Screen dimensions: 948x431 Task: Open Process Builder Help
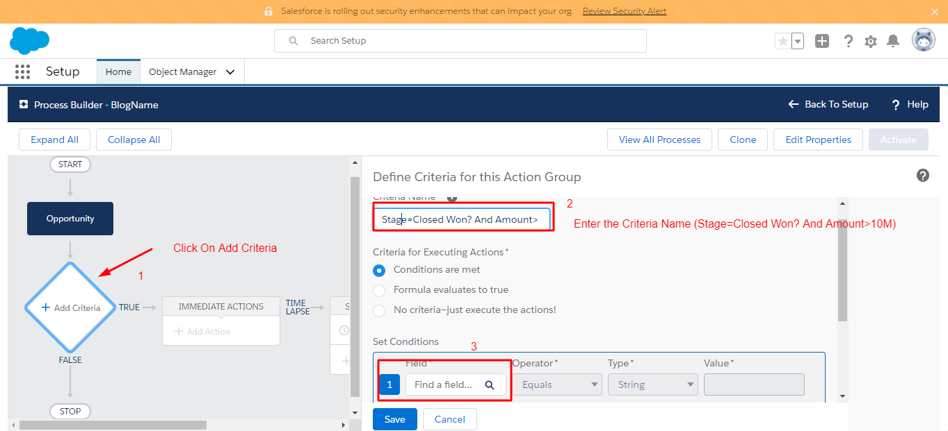click(910, 104)
